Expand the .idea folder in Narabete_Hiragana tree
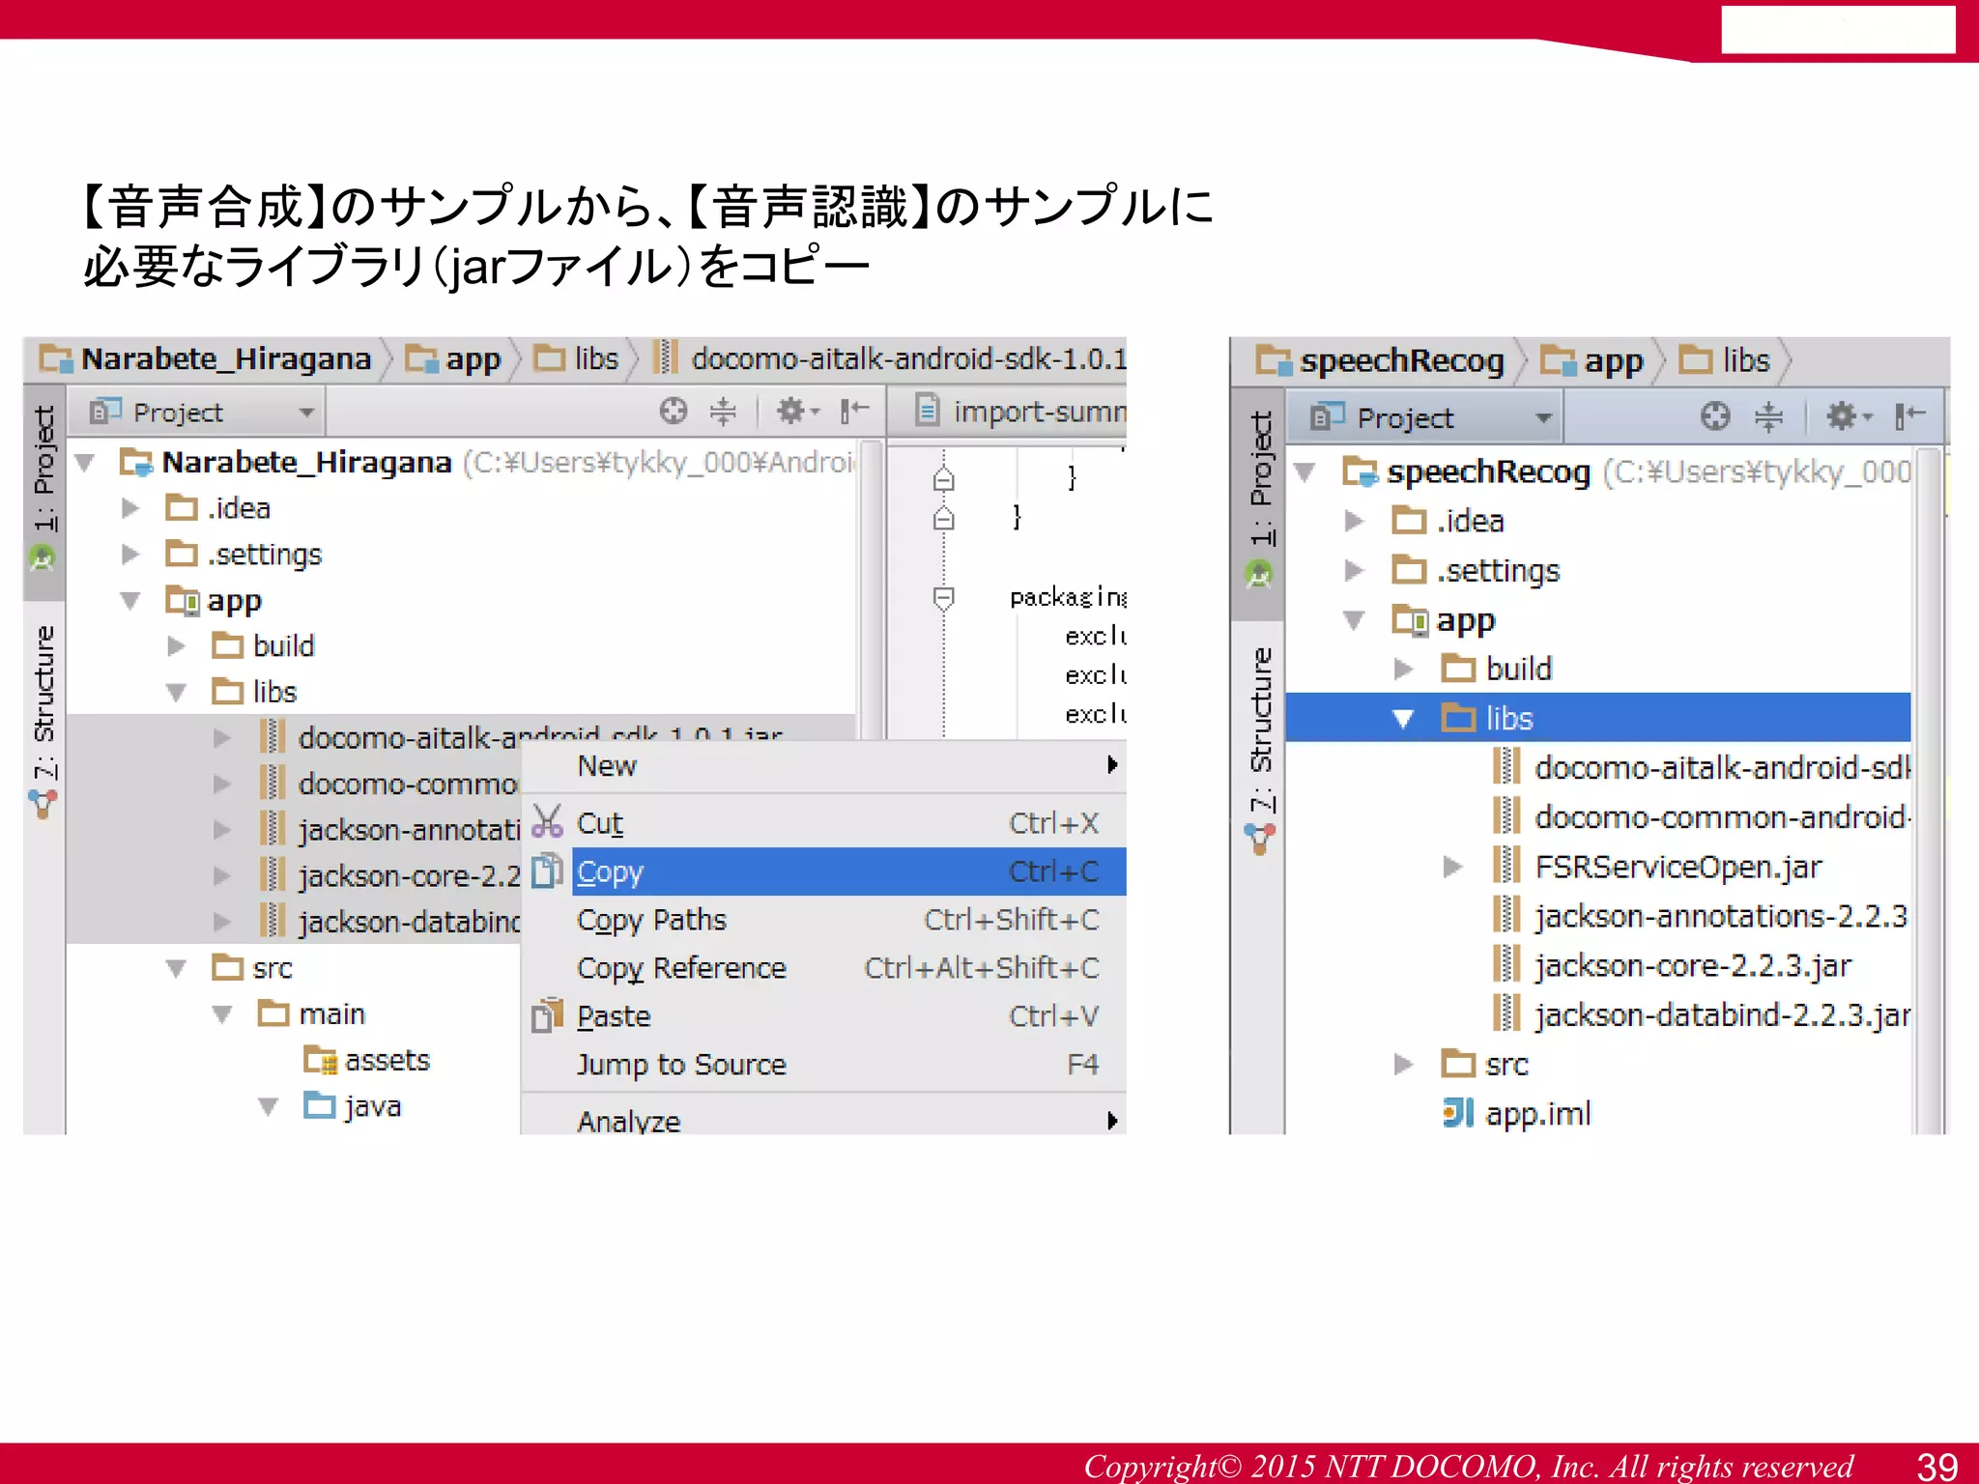The image size is (1979, 1484). click(130, 508)
